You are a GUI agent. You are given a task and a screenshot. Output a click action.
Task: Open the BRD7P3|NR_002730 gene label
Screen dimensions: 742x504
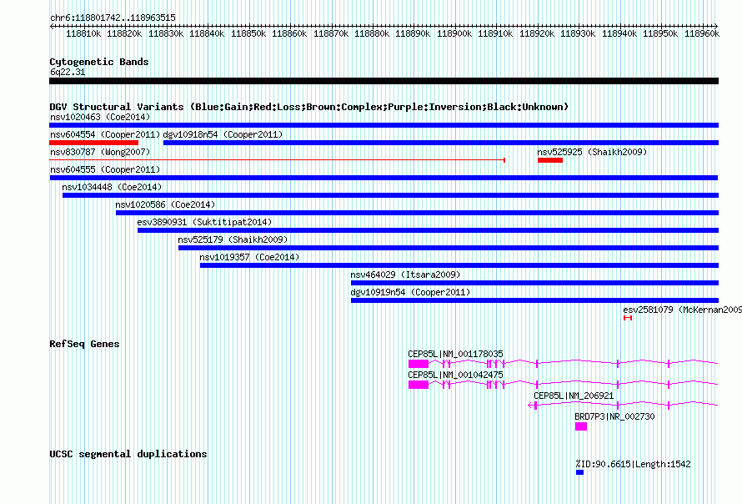coord(614,416)
